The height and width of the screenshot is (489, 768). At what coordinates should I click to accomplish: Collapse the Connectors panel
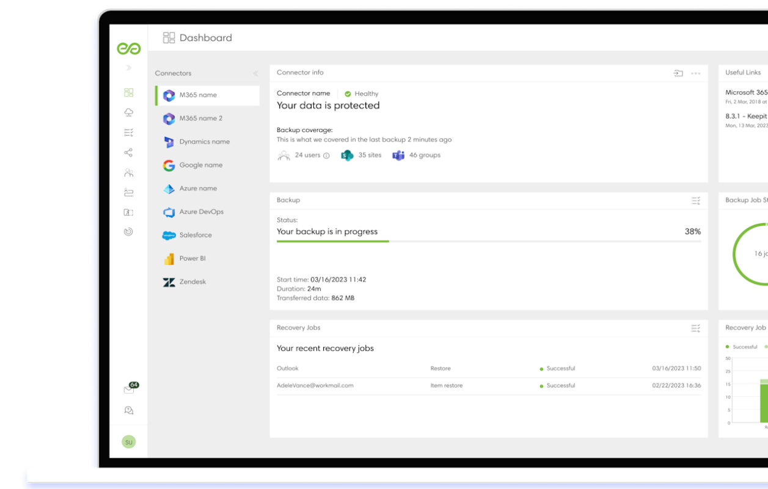point(255,74)
